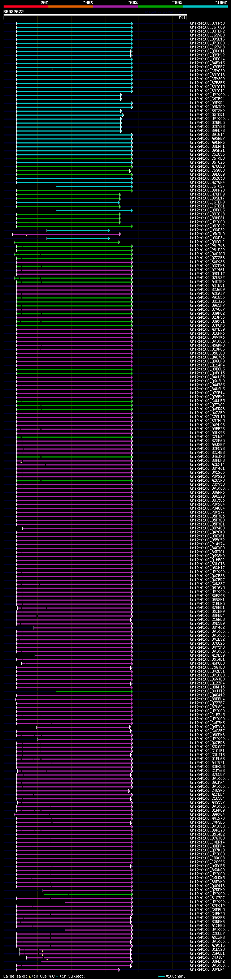Select the UniRef100_P91850 label

pyautogui.click(x=207, y=297)
